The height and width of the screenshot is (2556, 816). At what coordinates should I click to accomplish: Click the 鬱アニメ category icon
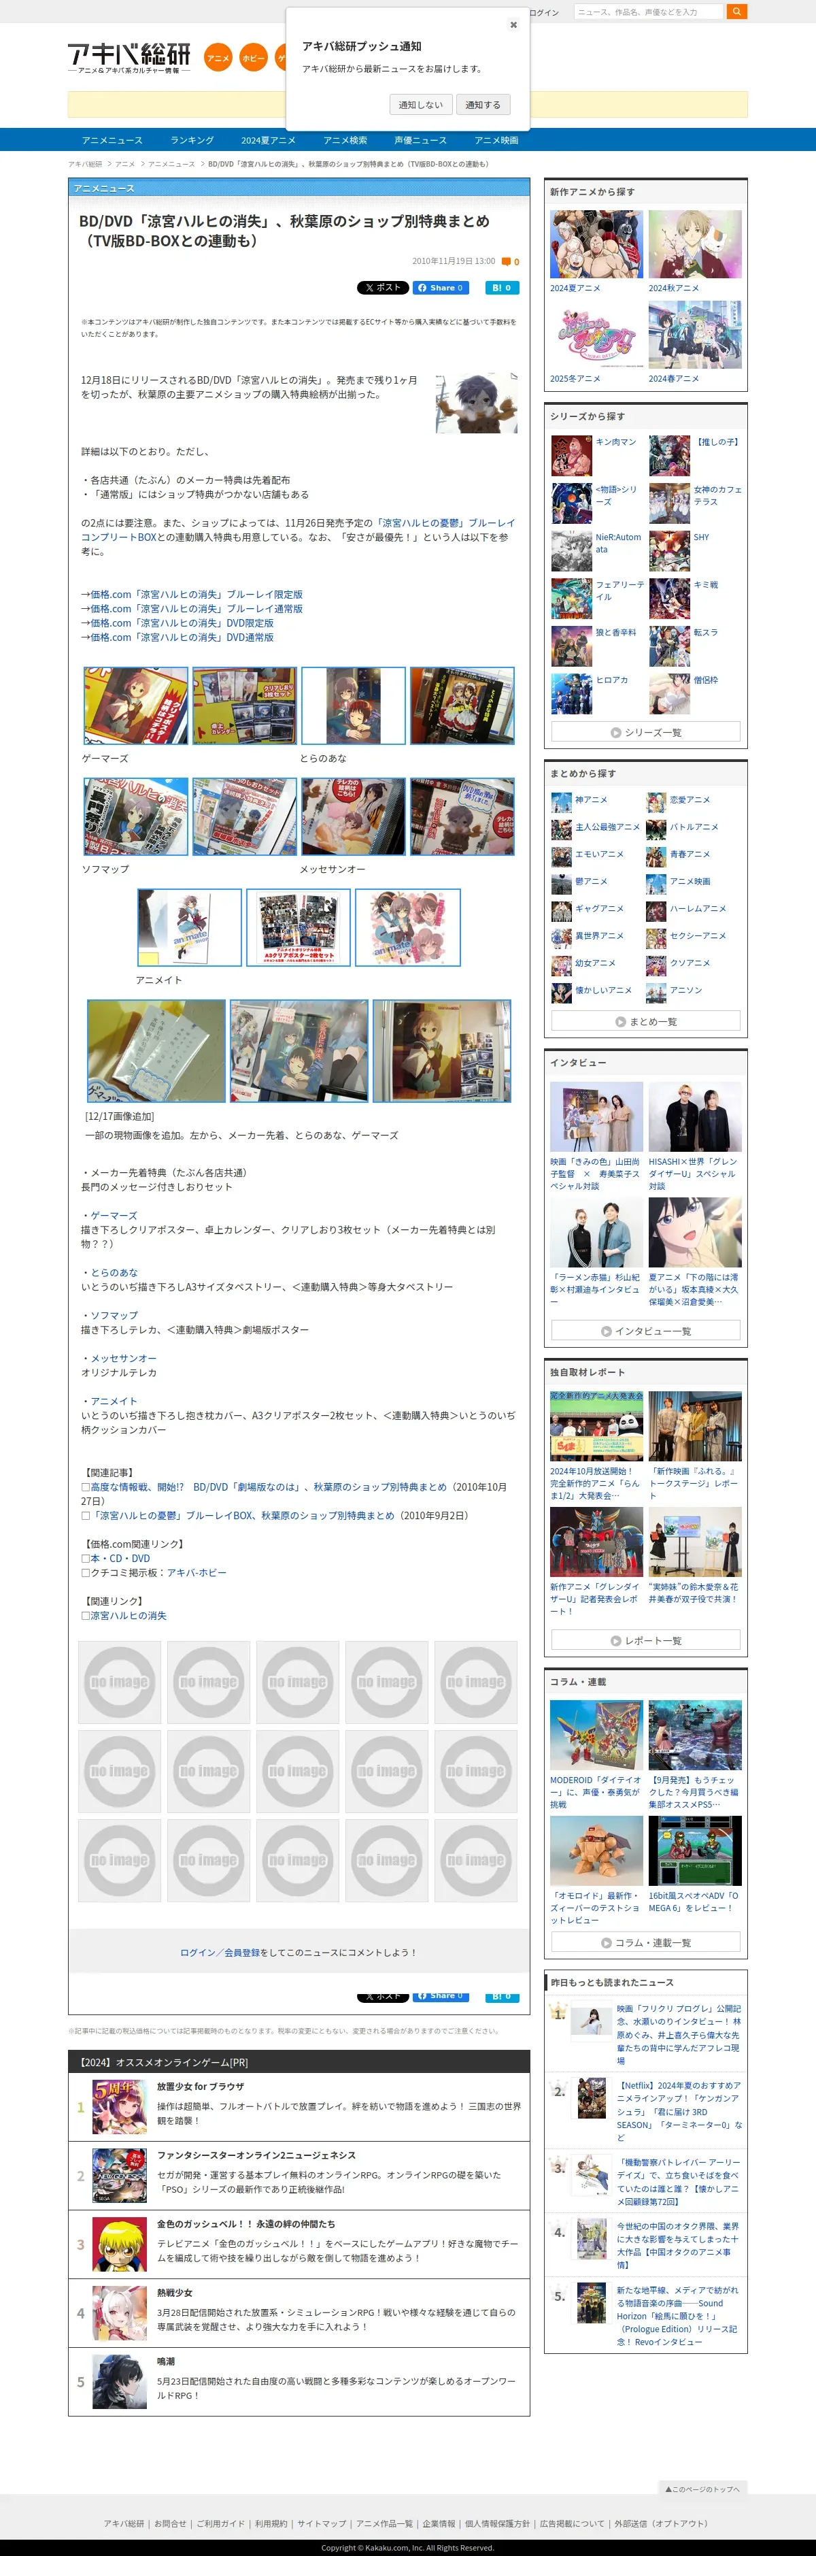[x=561, y=882]
